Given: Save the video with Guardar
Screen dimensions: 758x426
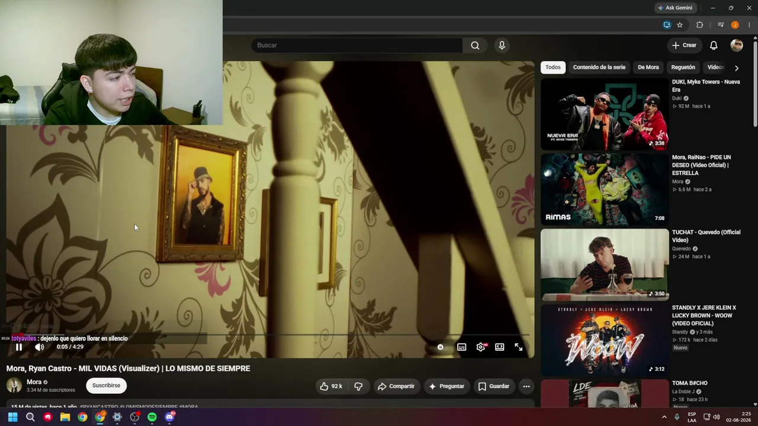Looking at the screenshot, I should coord(494,386).
